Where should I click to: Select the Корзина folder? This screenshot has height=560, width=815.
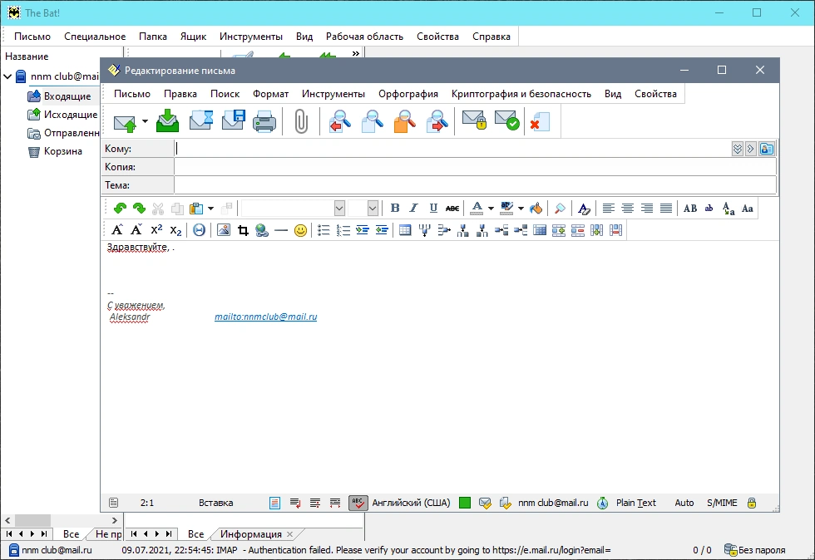pos(63,151)
